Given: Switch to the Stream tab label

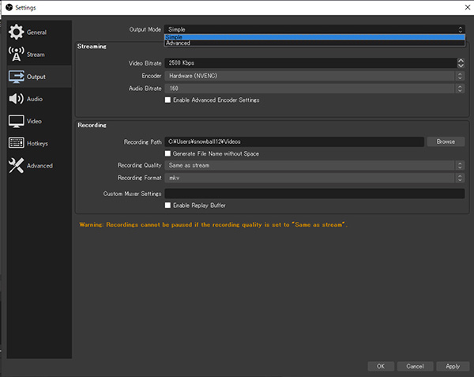Looking at the screenshot, I should [x=36, y=55].
